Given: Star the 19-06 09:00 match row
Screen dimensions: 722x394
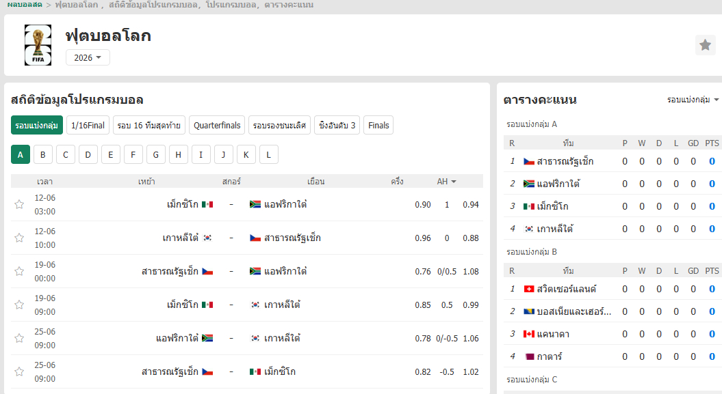Looking at the screenshot, I should [x=19, y=305].
